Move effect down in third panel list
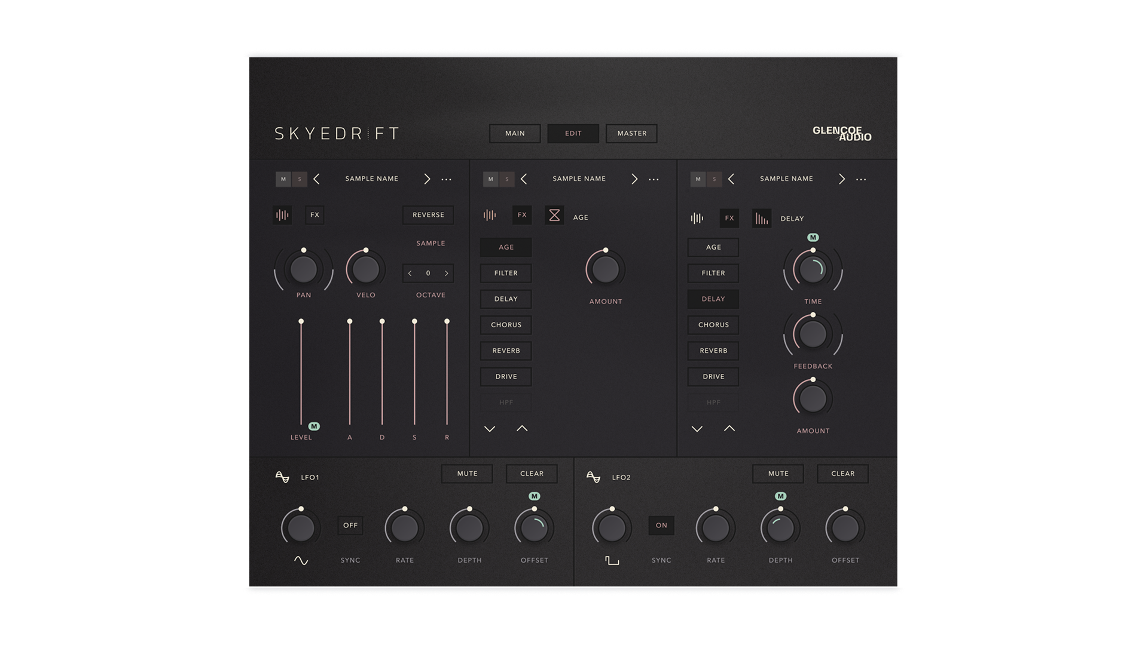 pyautogui.click(x=697, y=429)
